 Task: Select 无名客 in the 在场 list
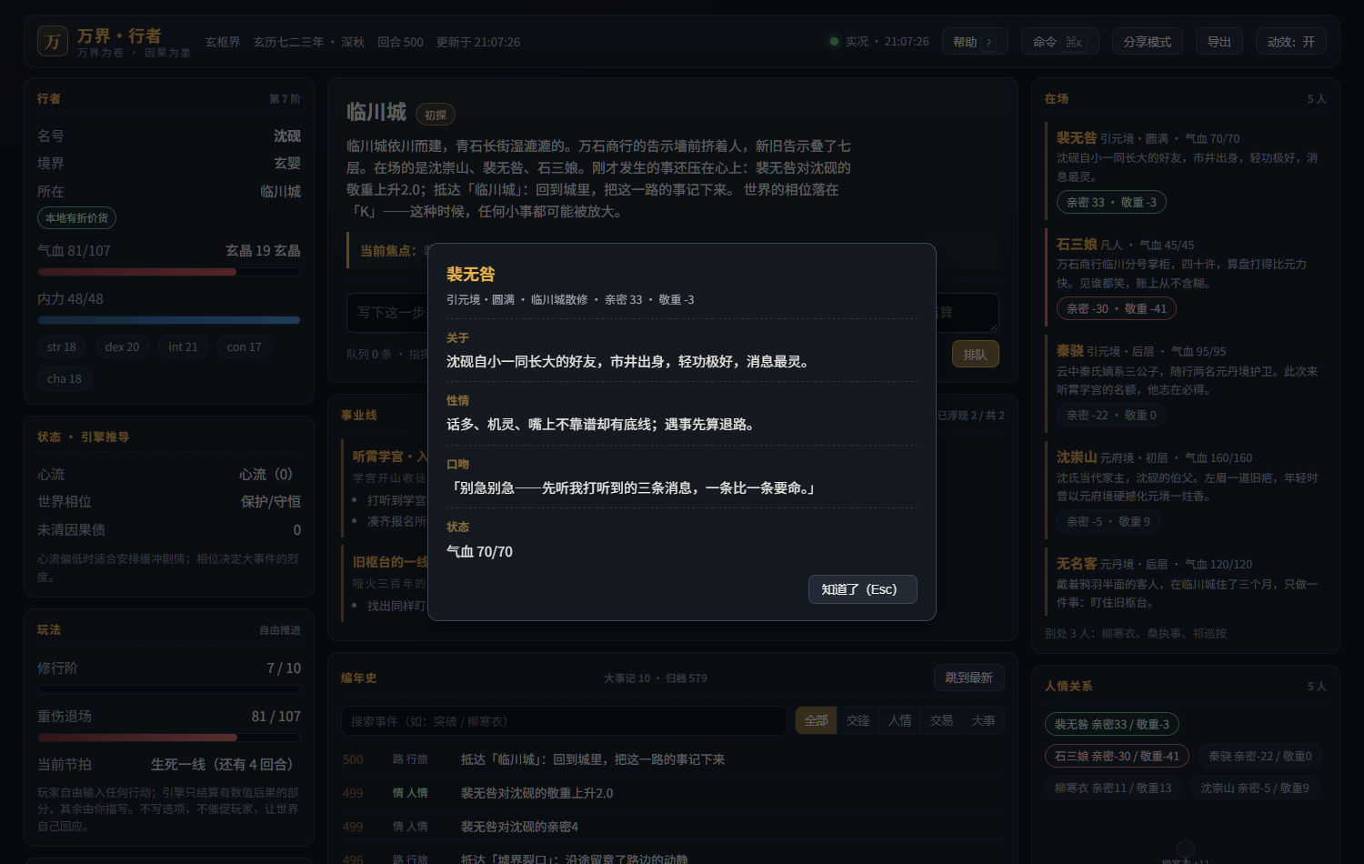click(1077, 564)
